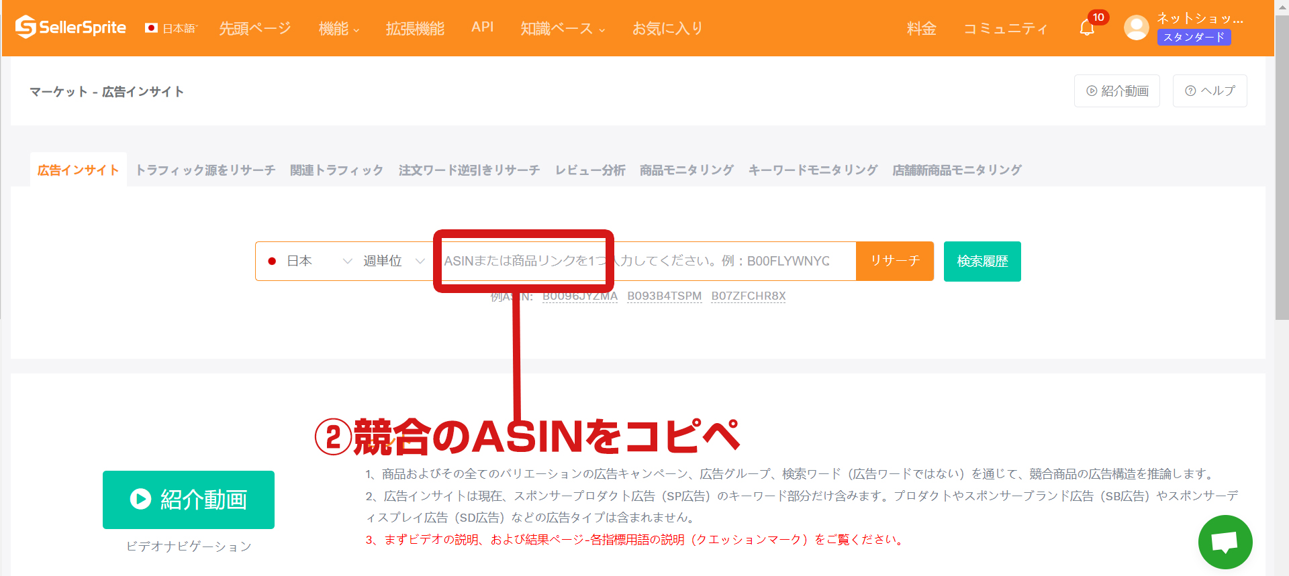Click the user avatar icon

pos(1136,27)
